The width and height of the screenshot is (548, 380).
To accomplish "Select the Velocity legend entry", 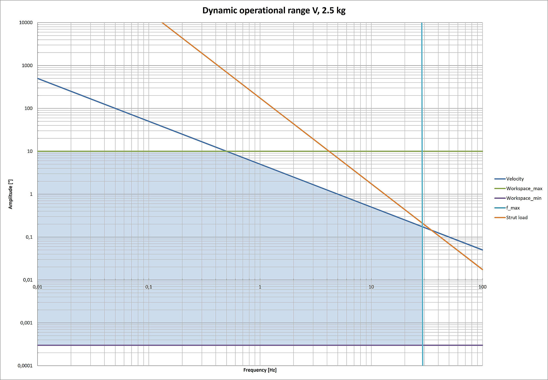I will 515,179.
